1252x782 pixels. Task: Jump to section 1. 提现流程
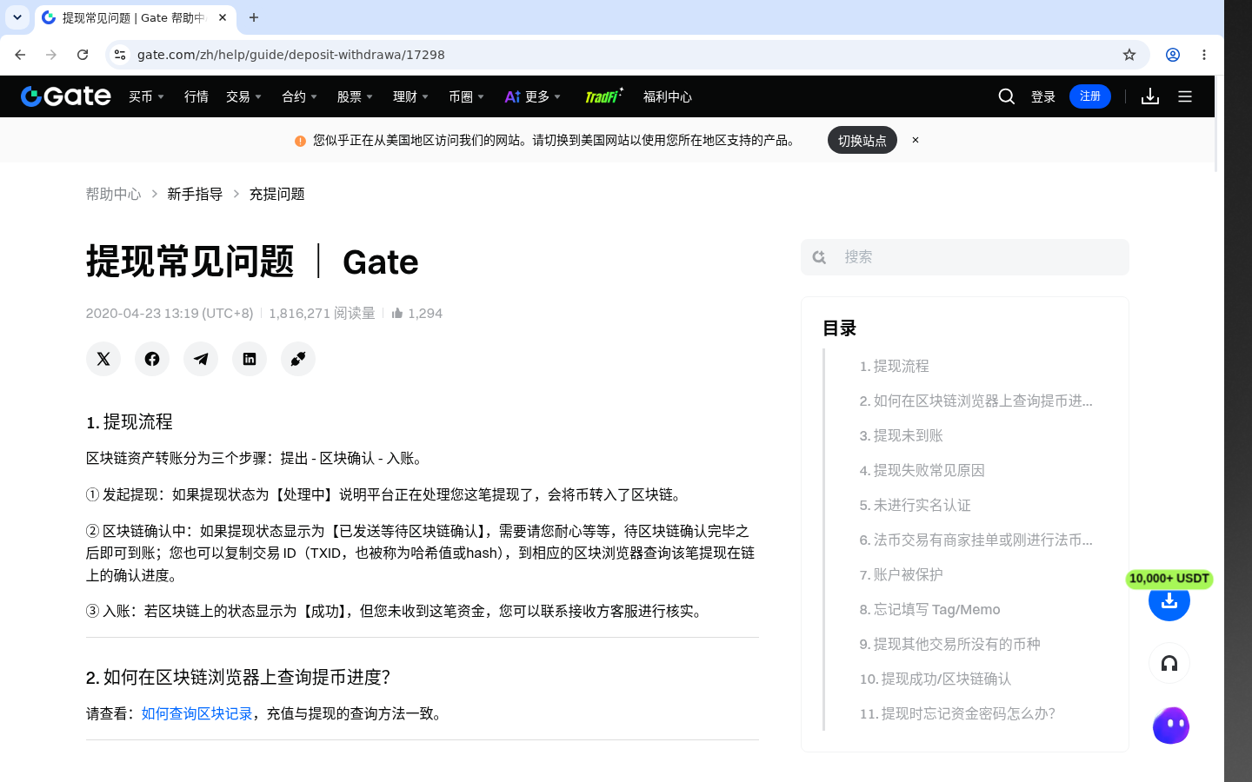point(894,366)
